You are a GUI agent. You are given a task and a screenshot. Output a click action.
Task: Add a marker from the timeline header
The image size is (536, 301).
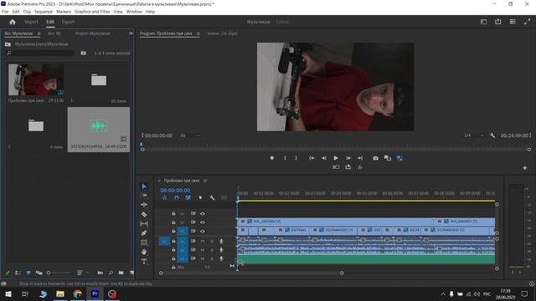[x=200, y=197]
